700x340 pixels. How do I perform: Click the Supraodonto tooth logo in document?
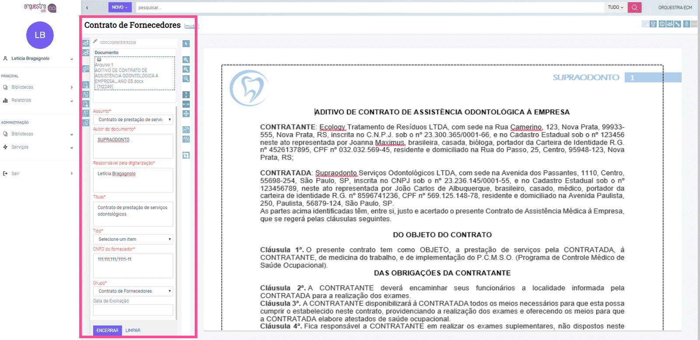click(249, 88)
